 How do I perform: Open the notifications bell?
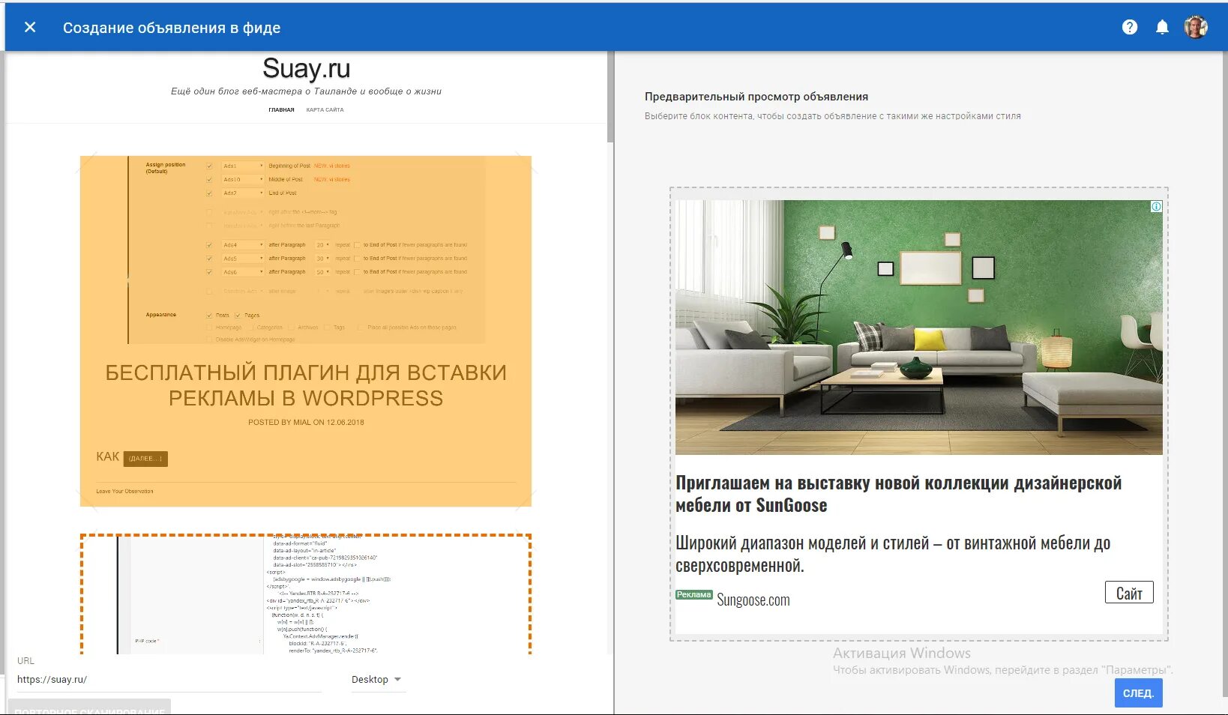[x=1162, y=27]
